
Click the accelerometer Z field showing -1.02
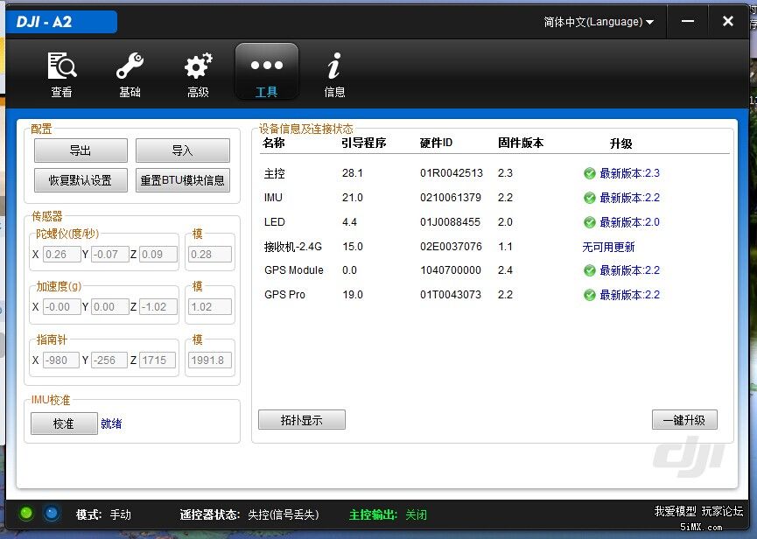pyautogui.click(x=158, y=307)
